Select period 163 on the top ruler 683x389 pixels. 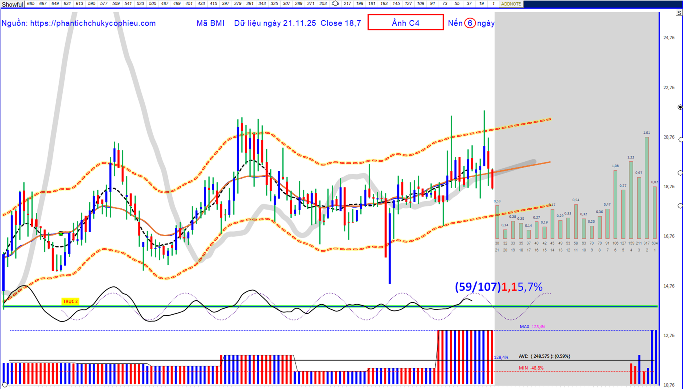pyautogui.click(x=384, y=3)
